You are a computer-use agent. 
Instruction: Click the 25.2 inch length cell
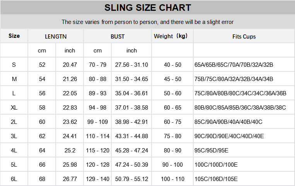tap(70, 150)
